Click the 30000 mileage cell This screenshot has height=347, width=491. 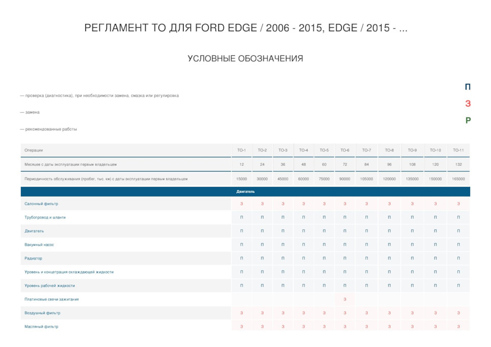click(262, 179)
